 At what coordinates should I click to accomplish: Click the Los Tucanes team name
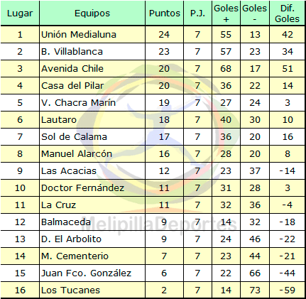coord(70,290)
